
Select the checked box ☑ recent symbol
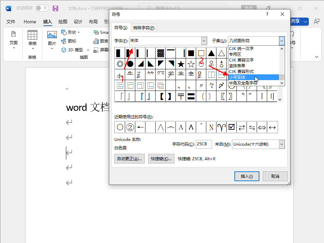[x=231, y=127]
